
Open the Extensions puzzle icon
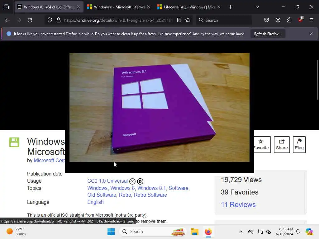click(x=289, y=20)
